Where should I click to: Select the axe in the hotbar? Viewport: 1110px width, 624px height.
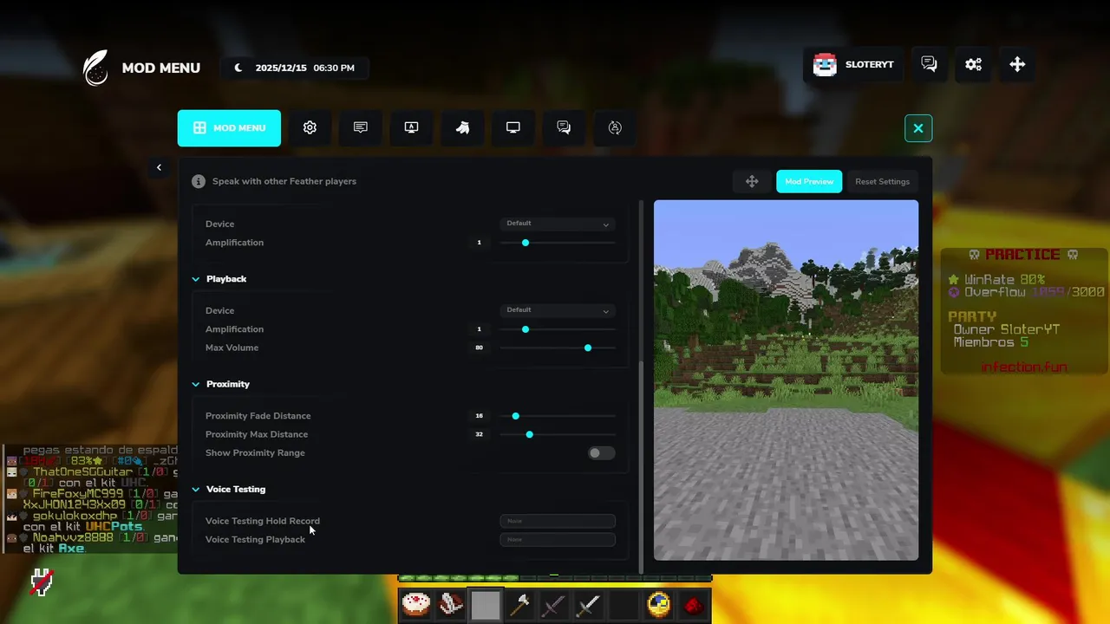coord(520,605)
